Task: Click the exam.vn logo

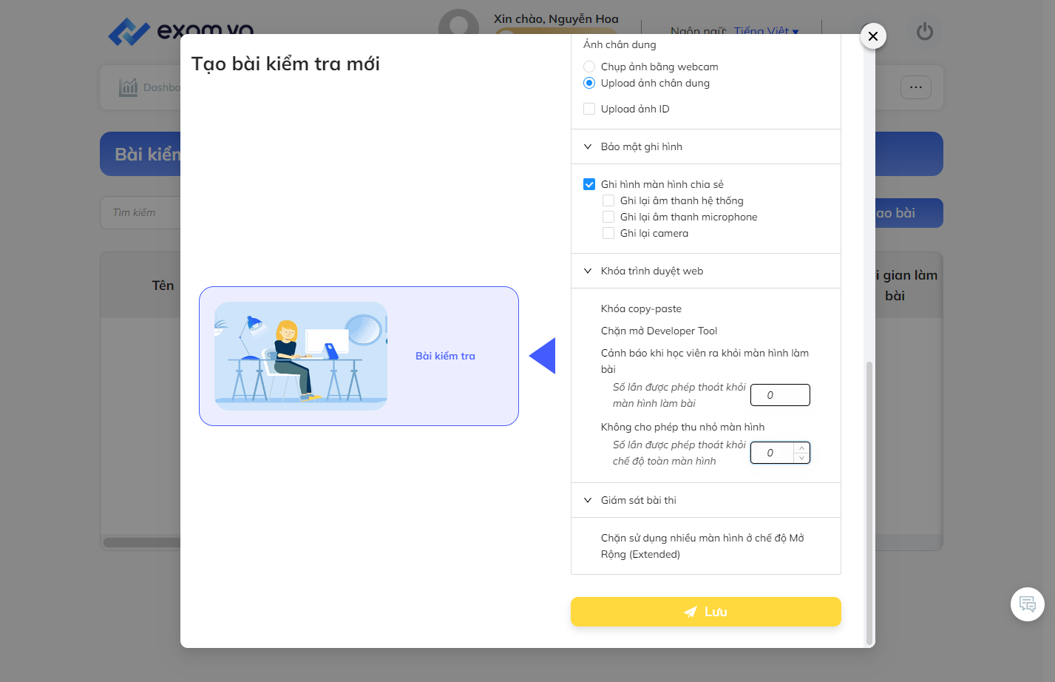Action: click(180, 32)
